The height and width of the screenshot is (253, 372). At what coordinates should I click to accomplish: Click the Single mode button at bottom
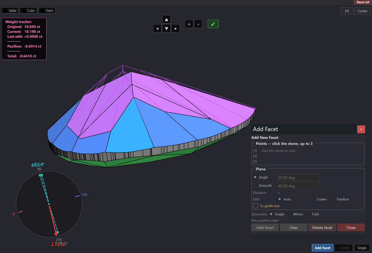tap(362, 248)
